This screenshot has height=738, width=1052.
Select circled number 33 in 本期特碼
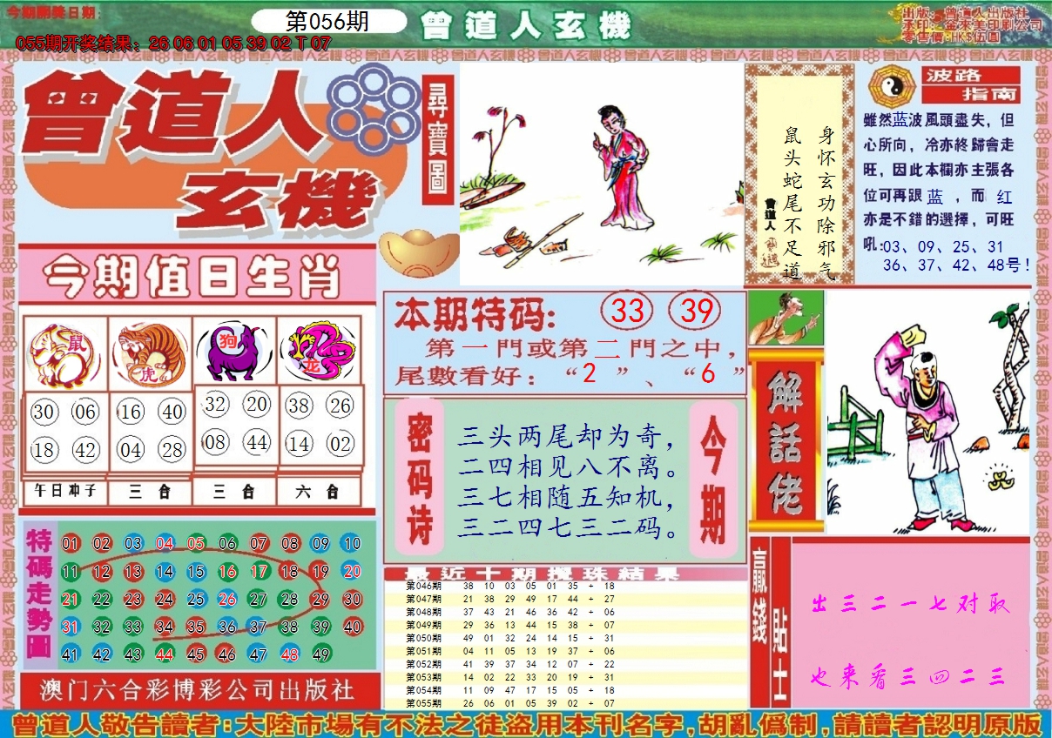[628, 310]
